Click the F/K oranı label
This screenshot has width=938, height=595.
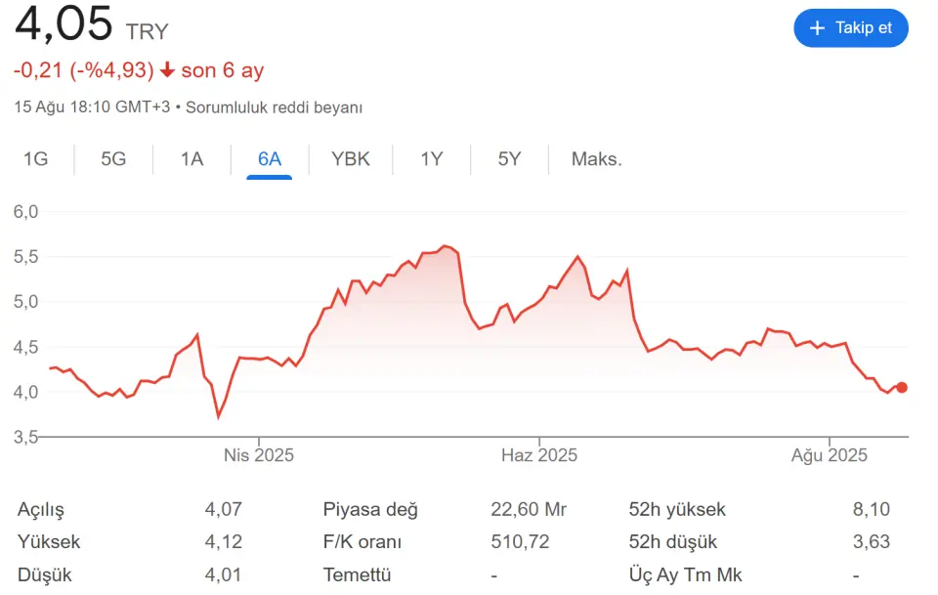tap(362, 542)
